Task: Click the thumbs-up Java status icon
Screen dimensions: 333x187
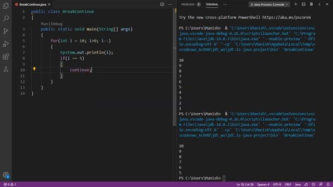Action: point(306,184)
